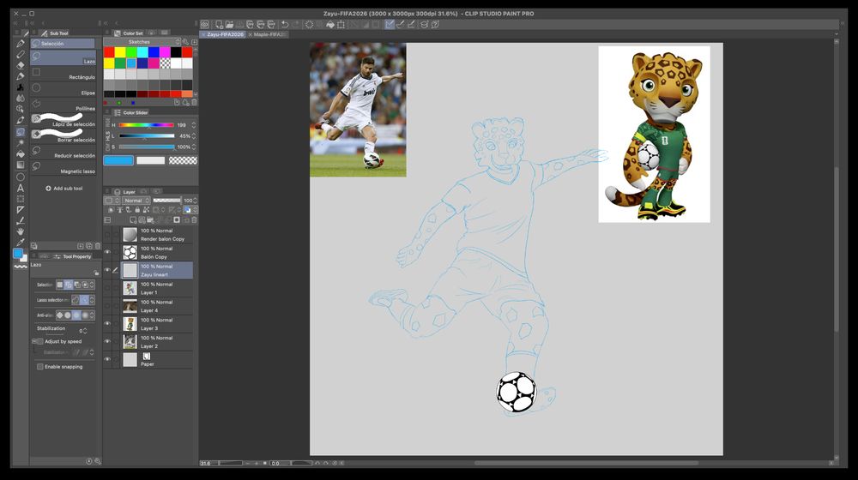Image resolution: width=858 pixels, height=480 pixels.
Task: Open the Color Slider panel tab
Action: pyautogui.click(x=131, y=112)
